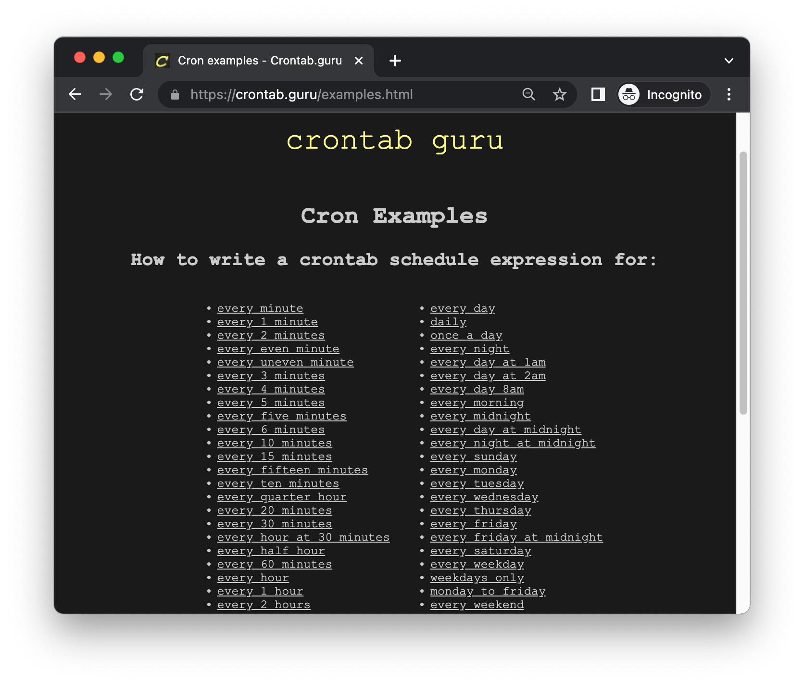Close the Cron examples tab
Screen dimensions: 804x685
coord(359,61)
